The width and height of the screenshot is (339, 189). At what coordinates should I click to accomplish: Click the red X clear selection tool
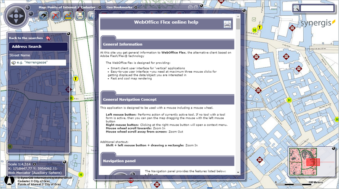pyautogui.click(x=56, y=16)
